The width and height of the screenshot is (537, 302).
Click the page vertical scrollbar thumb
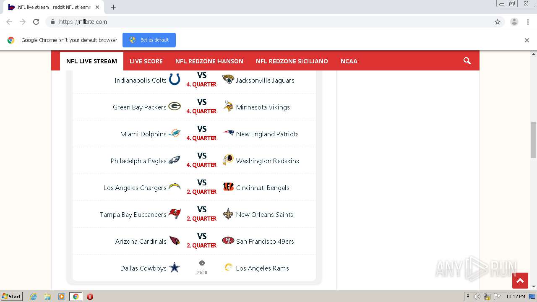pyautogui.click(x=534, y=140)
